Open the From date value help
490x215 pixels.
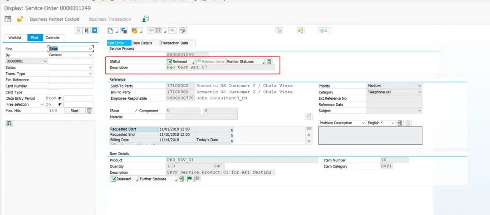pyautogui.click(x=60, y=98)
